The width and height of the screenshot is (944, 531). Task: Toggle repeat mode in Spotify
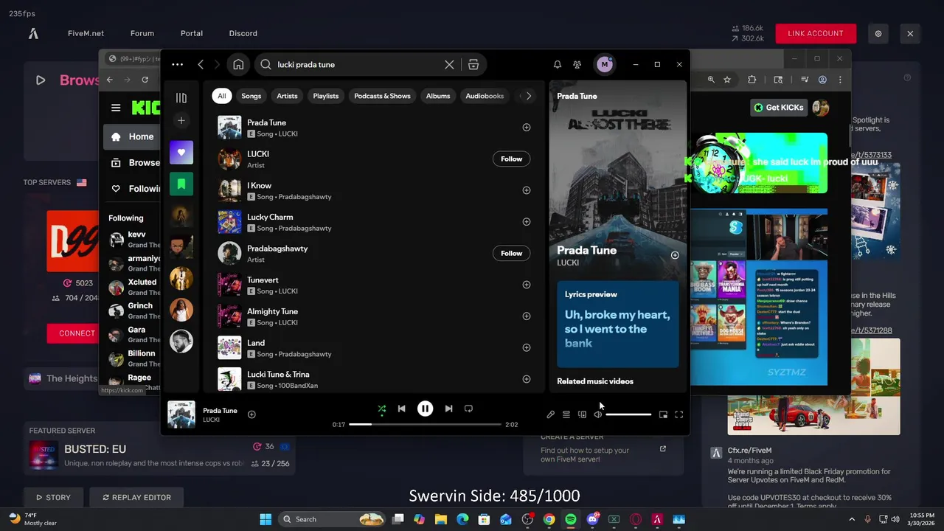[x=468, y=409]
